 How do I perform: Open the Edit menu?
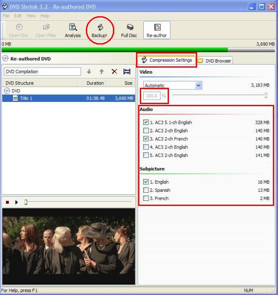18,16
